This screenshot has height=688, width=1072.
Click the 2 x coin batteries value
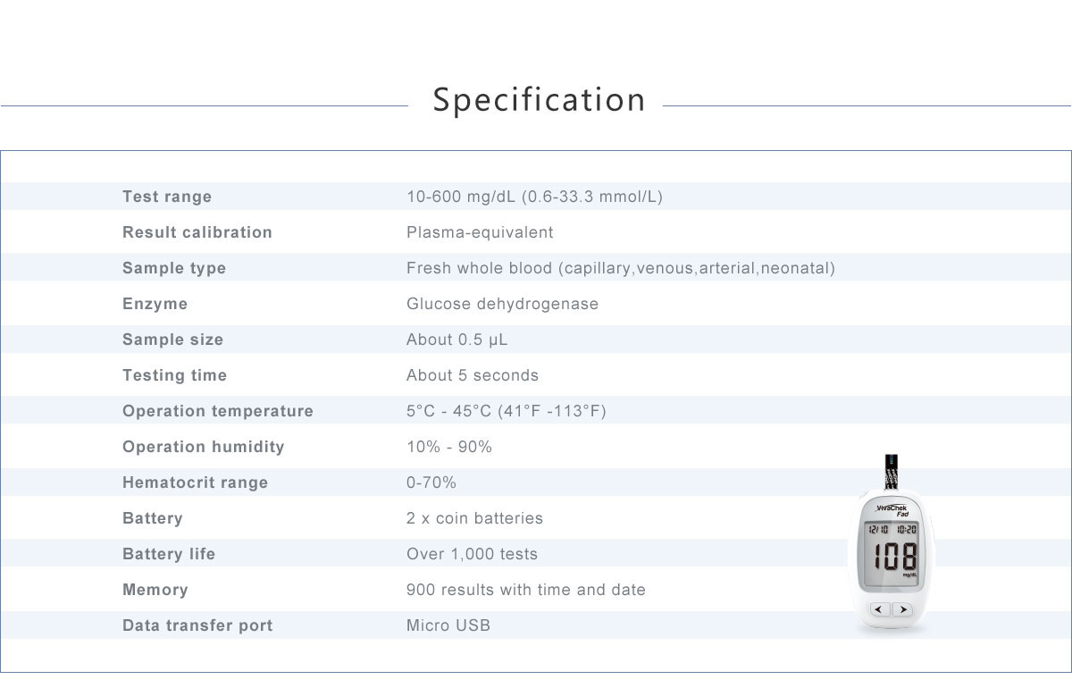click(474, 518)
